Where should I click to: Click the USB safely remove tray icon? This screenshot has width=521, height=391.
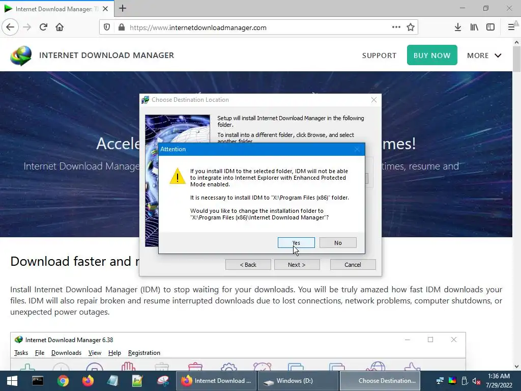(x=465, y=381)
